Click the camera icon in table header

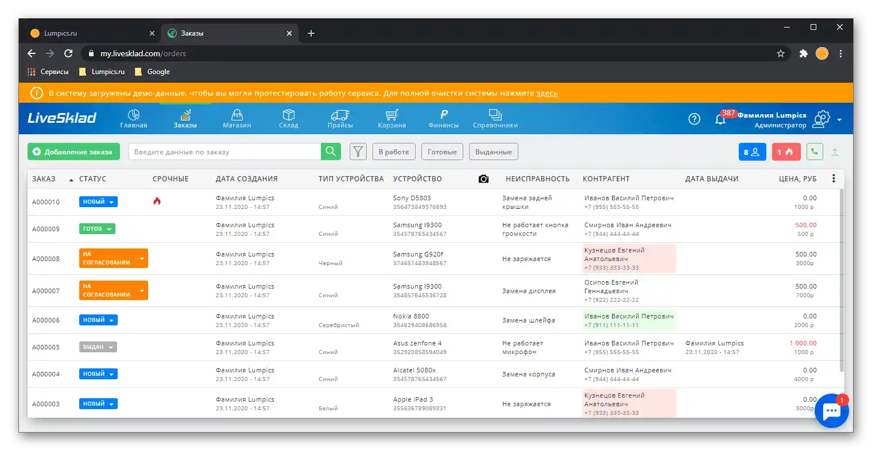click(x=483, y=178)
